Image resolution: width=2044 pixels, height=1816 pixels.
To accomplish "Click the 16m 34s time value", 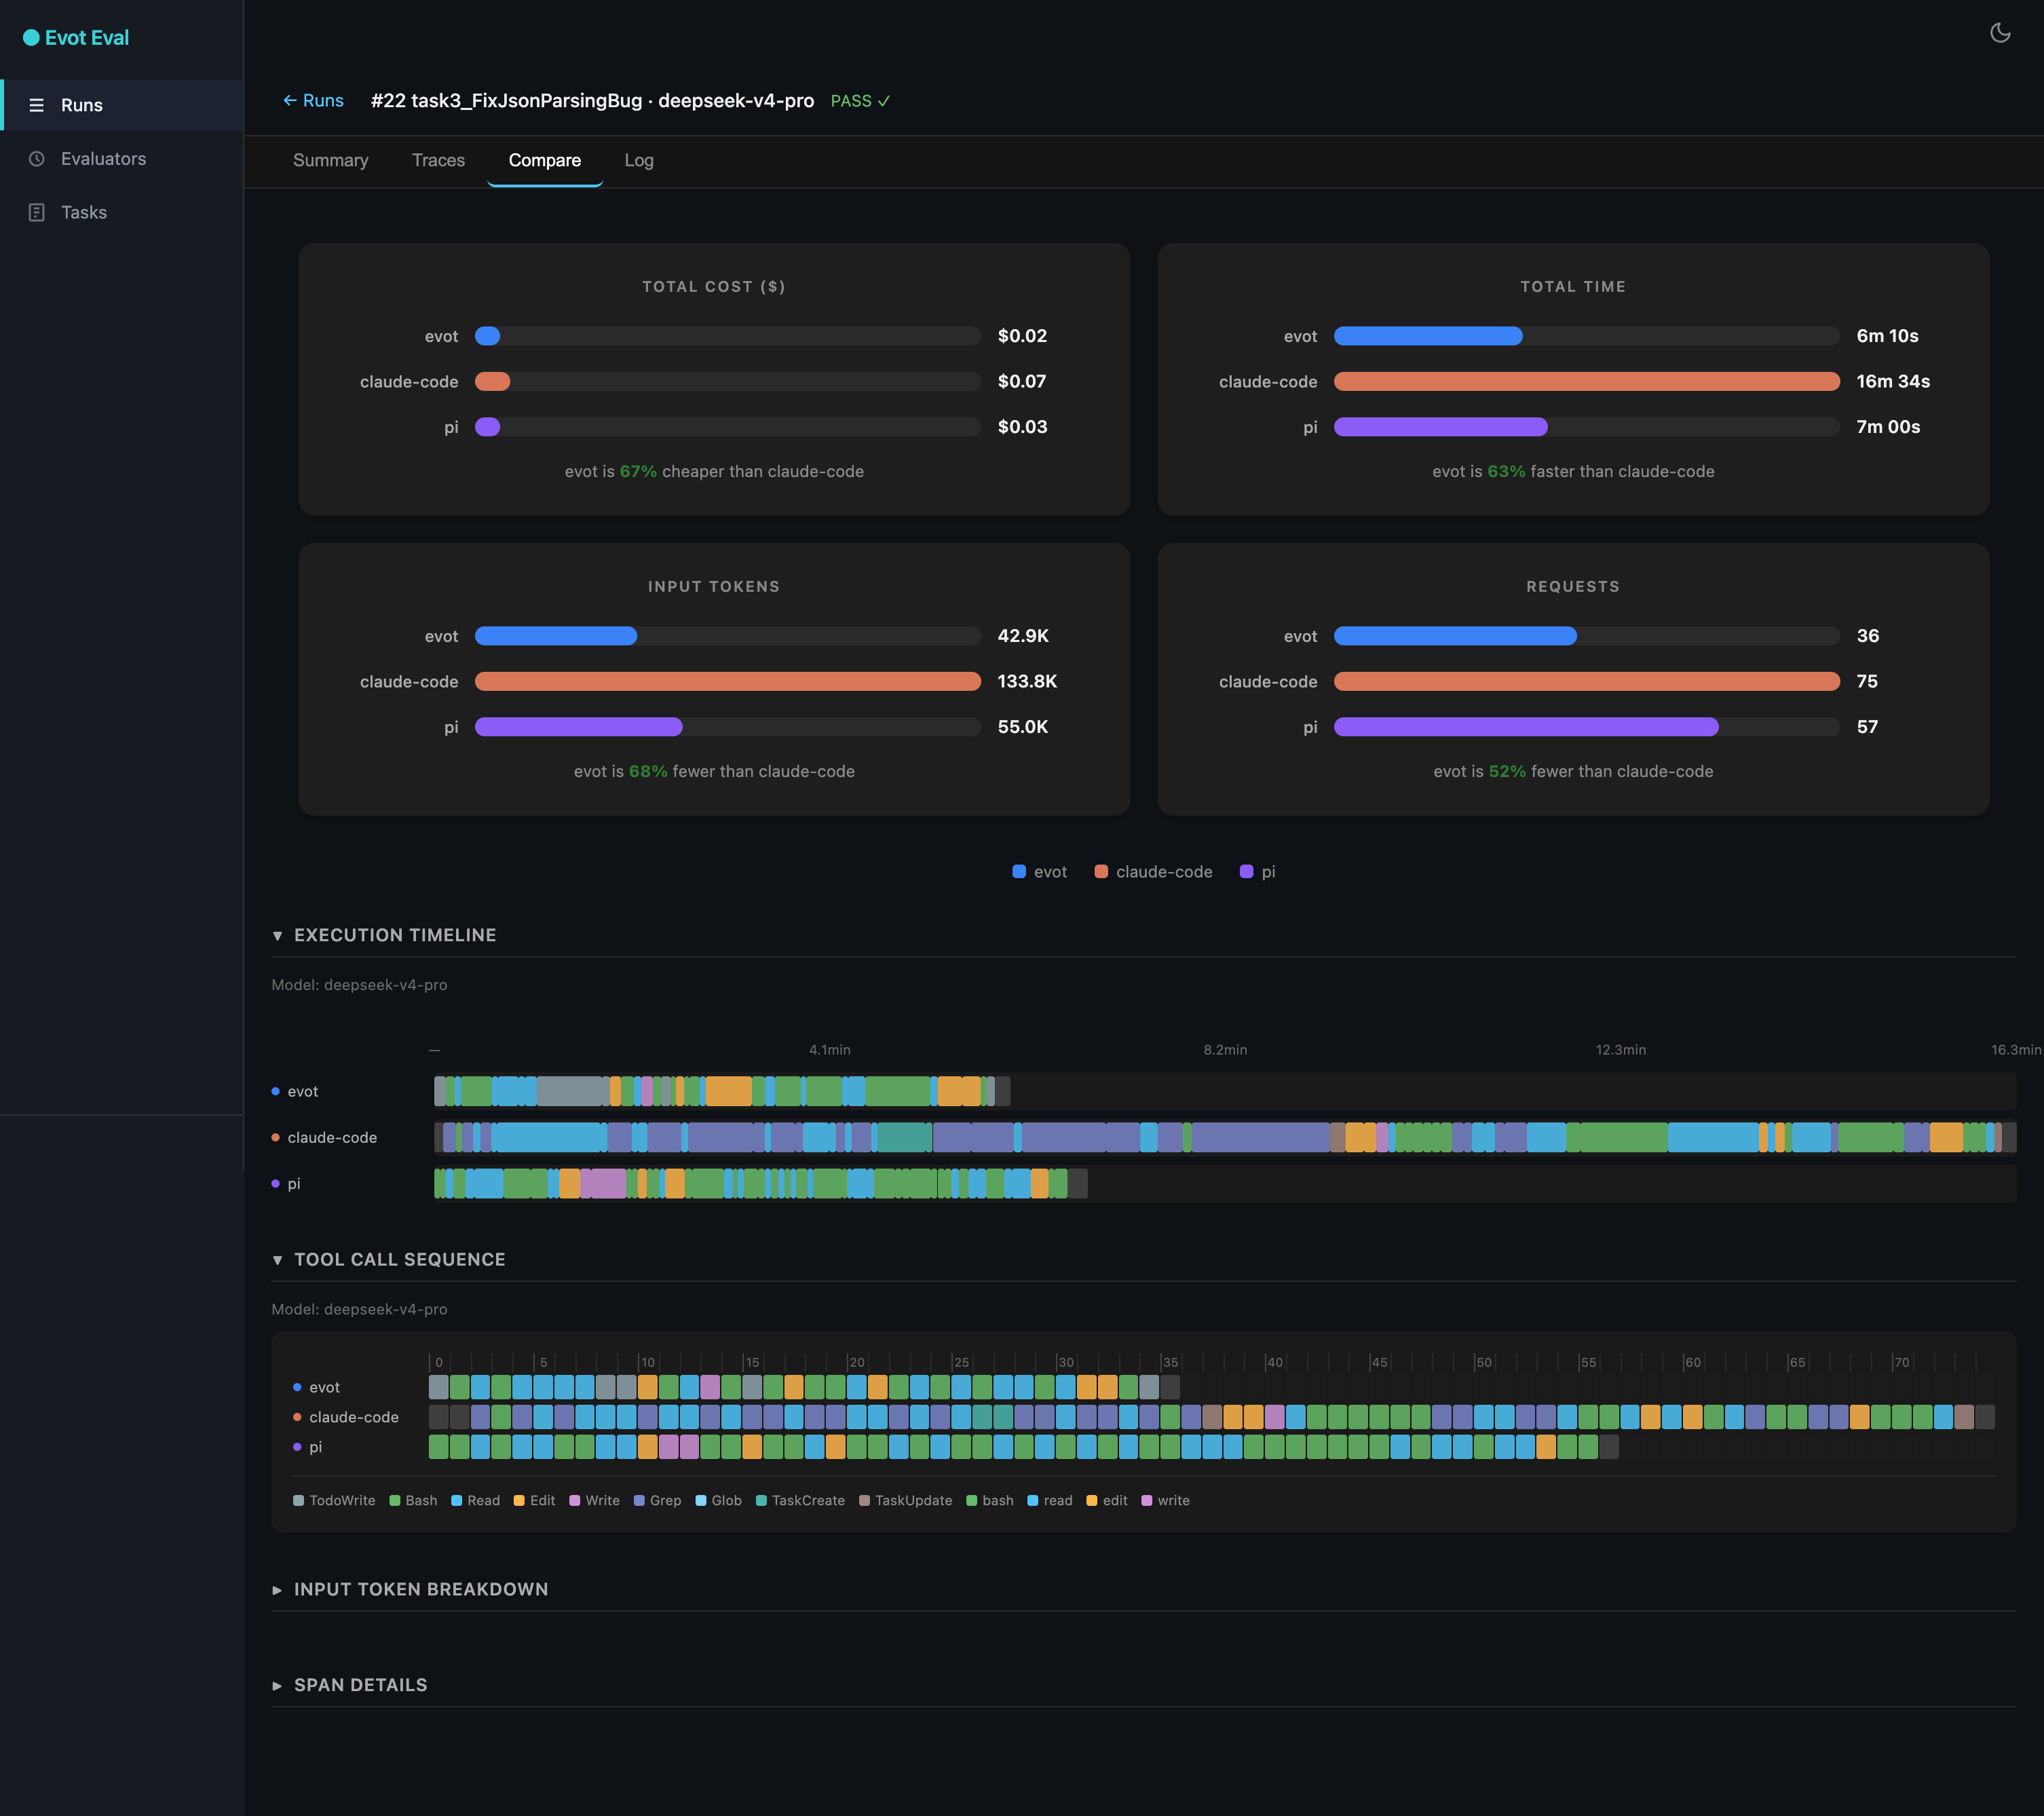I will click(x=1893, y=381).
